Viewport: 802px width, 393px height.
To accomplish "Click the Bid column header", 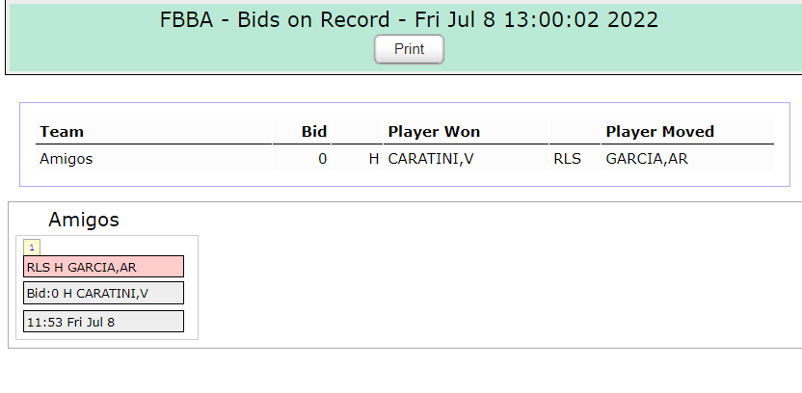I will click(313, 132).
